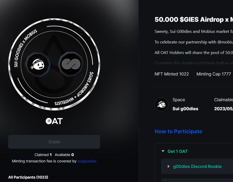Screen dimensions: 233x182
Task: Click the disabled Claim button
Action: tap(54, 142)
